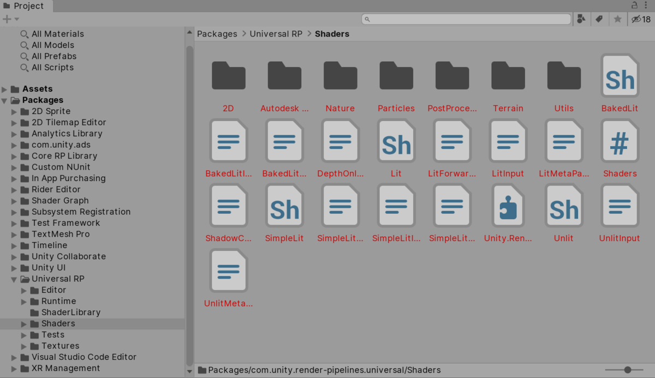The width and height of the screenshot is (655, 378).
Task: Open the add asset plus dropdown
Action: click(x=11, y=19)
